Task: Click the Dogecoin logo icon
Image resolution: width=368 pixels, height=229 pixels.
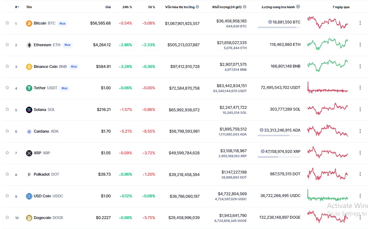Action: [29, 218]
